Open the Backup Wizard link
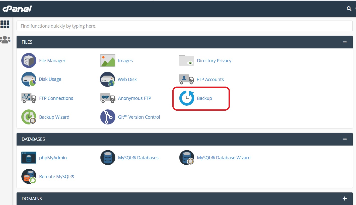The width and height of the screenshot is (356, 205). (54, 117)
